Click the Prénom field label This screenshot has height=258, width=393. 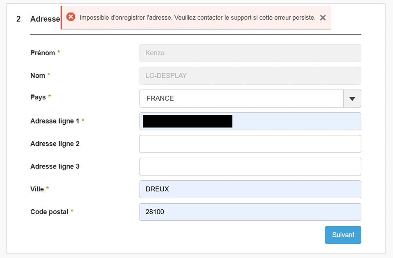43,53
